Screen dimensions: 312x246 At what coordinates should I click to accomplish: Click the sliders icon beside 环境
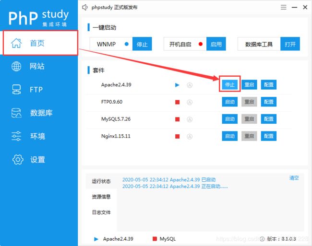click(16, 136)
